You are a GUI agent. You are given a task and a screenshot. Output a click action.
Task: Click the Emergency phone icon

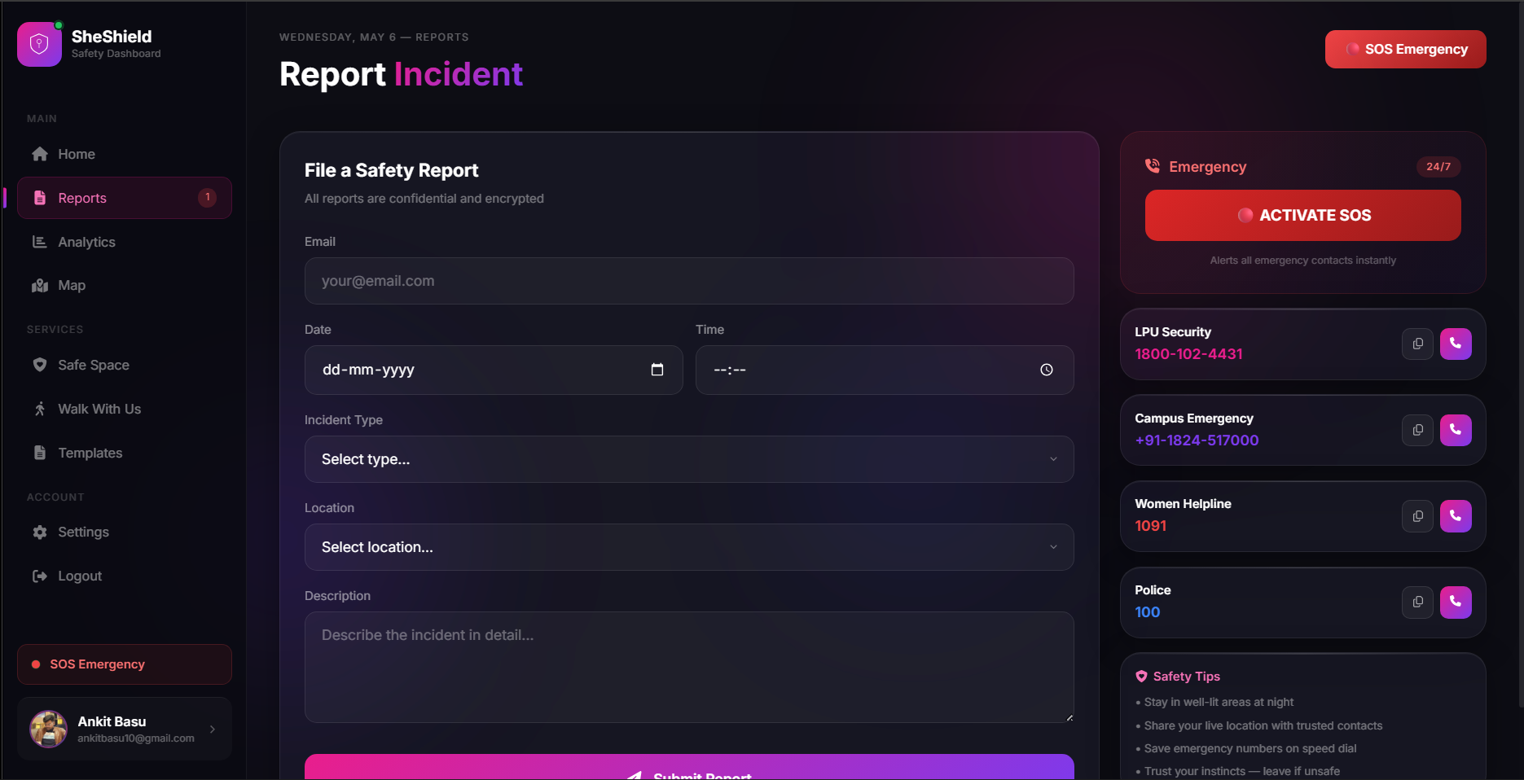point(1153,166)
